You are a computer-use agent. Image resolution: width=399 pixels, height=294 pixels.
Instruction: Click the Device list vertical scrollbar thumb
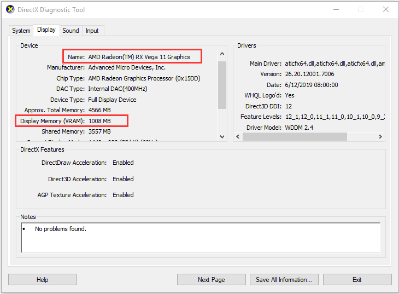pos(222,85)
